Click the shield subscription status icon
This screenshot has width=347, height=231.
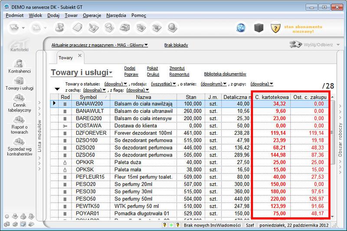pos(275,28)
